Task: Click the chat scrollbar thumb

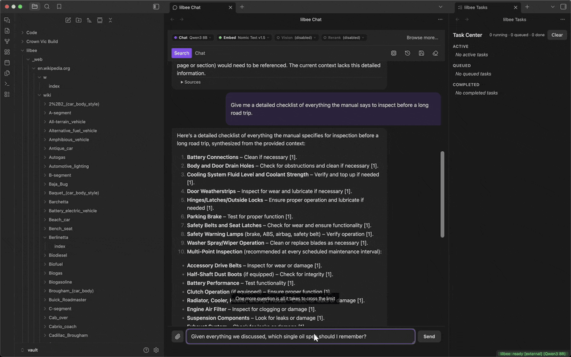Action: pyautogui.click(x=442, y=194)
